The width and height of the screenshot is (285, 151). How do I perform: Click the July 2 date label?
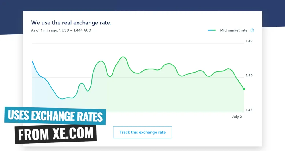[237, 117]
